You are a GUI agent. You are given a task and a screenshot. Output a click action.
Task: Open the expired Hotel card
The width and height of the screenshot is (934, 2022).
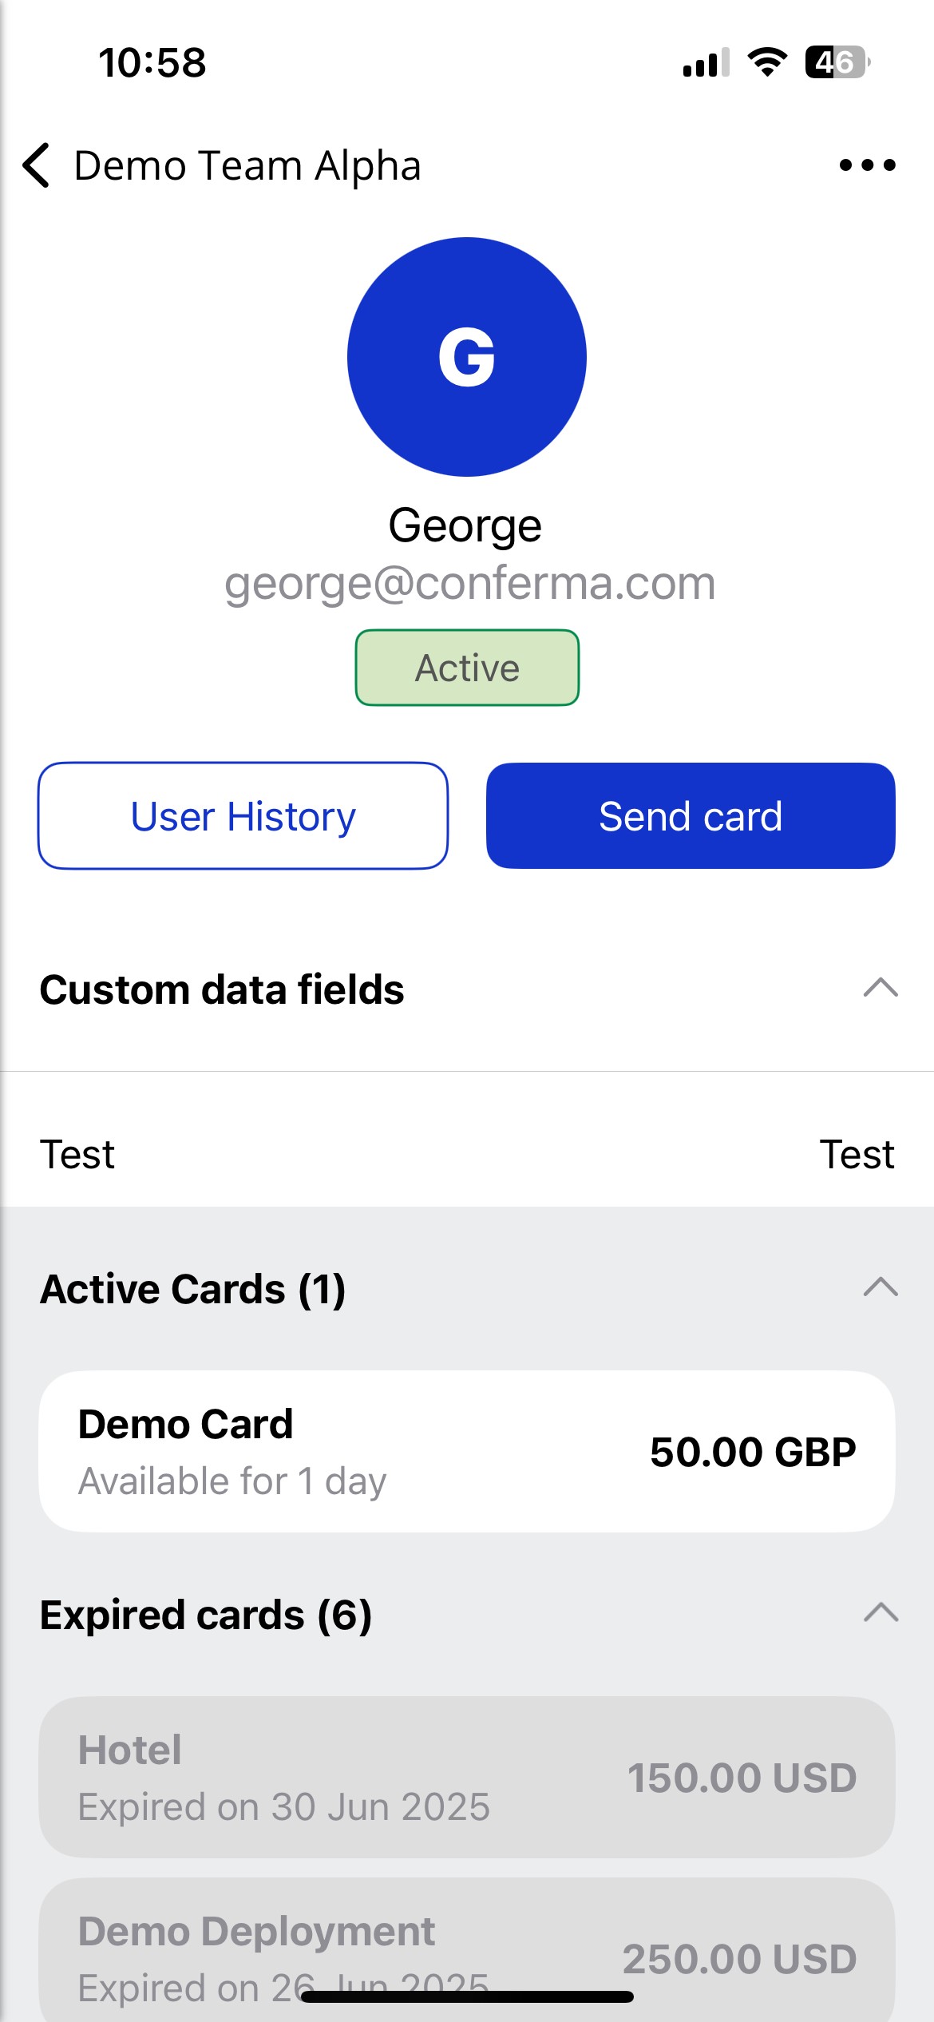click(467, 1777)
